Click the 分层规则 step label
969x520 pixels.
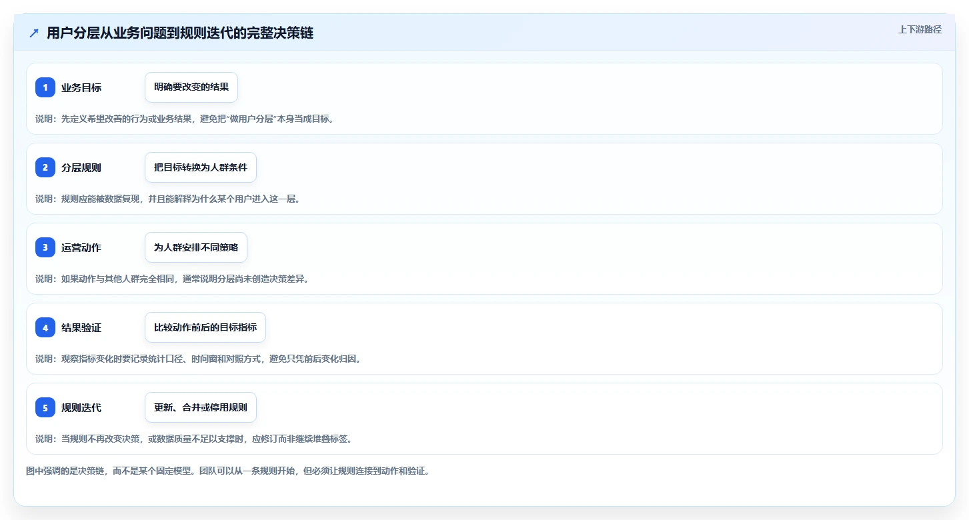(81, 167)
